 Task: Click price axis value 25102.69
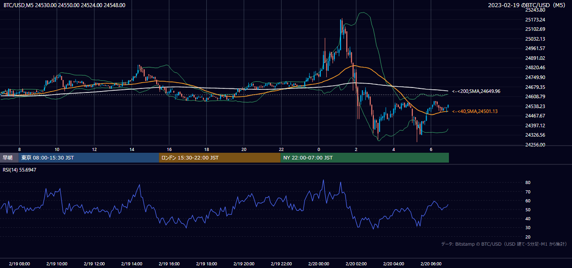pos(535,29)
